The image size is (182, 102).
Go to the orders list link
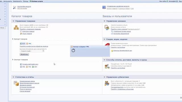tap(119, 29)
